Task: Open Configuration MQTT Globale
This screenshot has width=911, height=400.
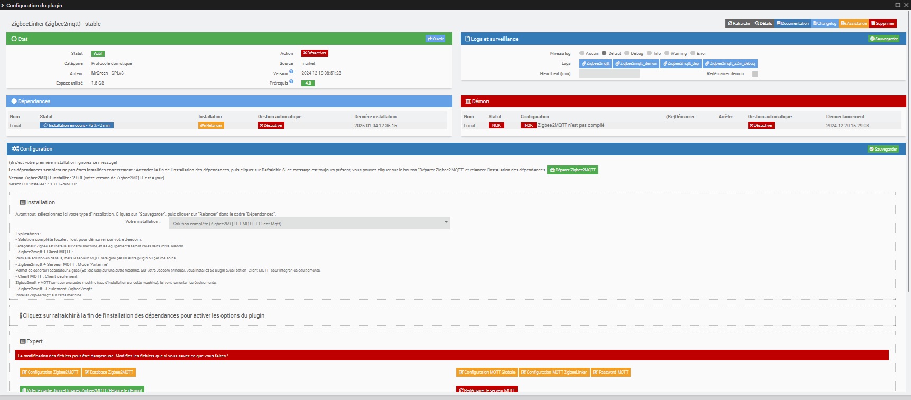Action: 487,372
